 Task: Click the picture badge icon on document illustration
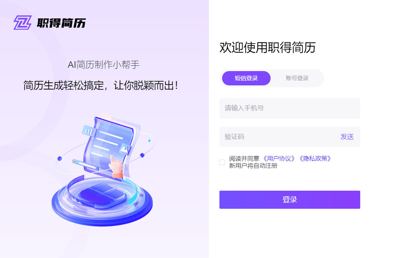click(x=125, y=149)
